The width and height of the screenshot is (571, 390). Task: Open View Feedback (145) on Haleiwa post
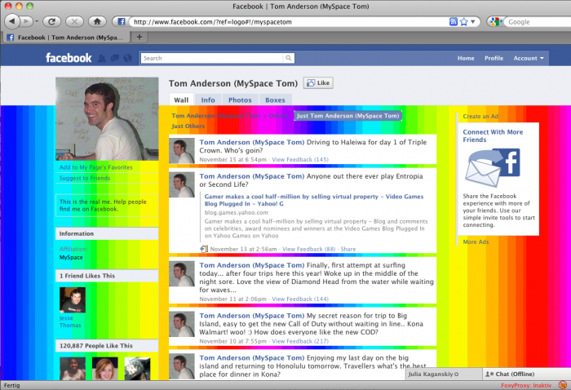(x=300, y=159)
